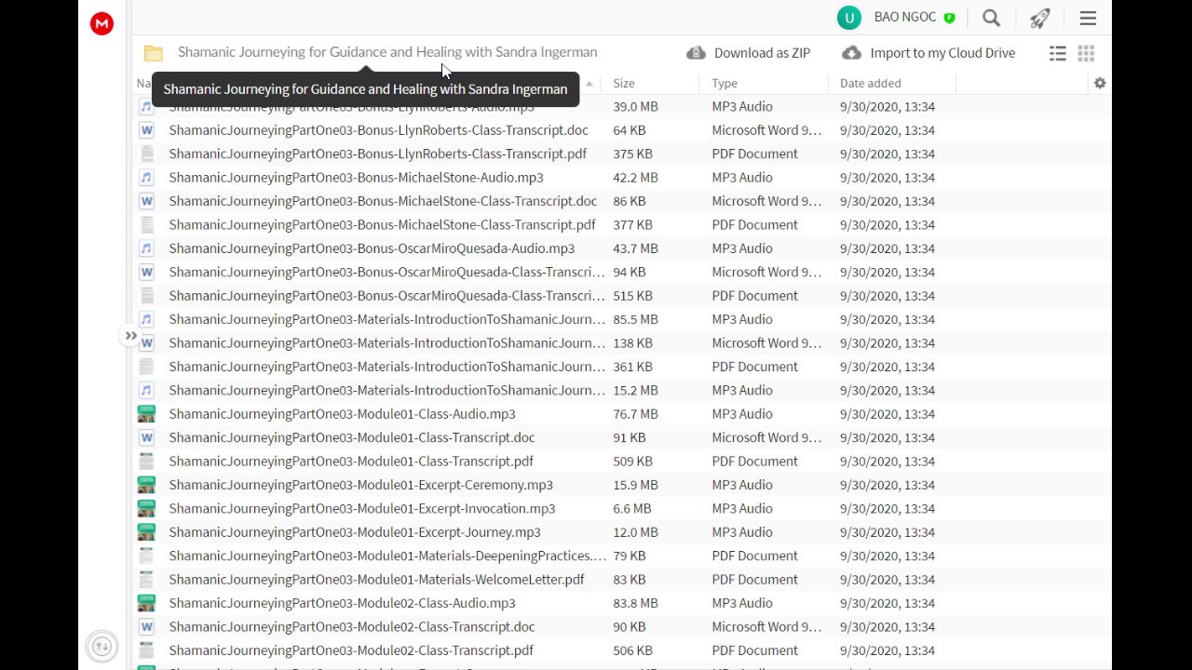Click the BAO NGOC account name

click(x=905, y=18)
